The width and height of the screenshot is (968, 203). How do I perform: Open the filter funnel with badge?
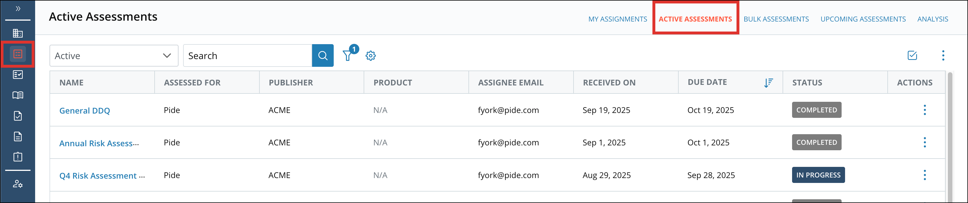pos(348,56)
